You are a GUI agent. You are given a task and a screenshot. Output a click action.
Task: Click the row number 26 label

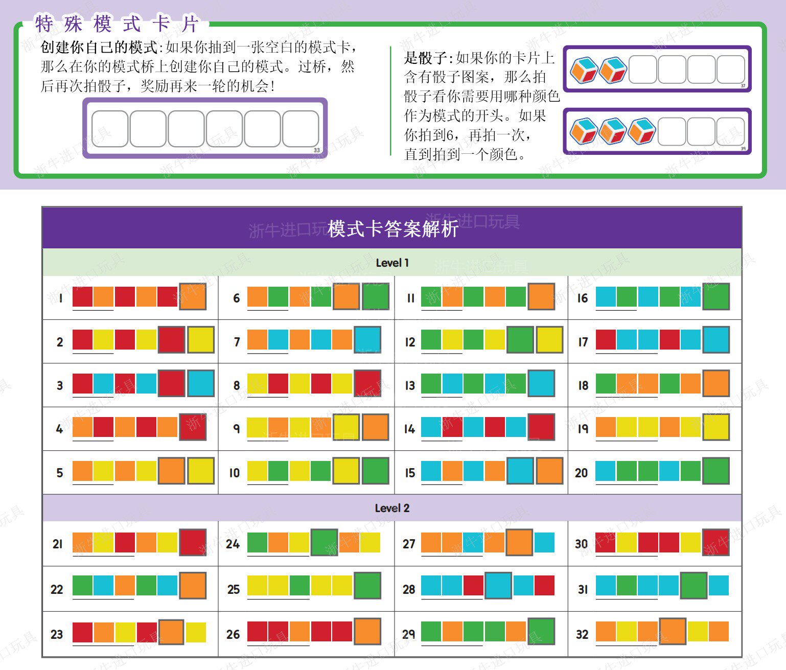coord(233,634)
